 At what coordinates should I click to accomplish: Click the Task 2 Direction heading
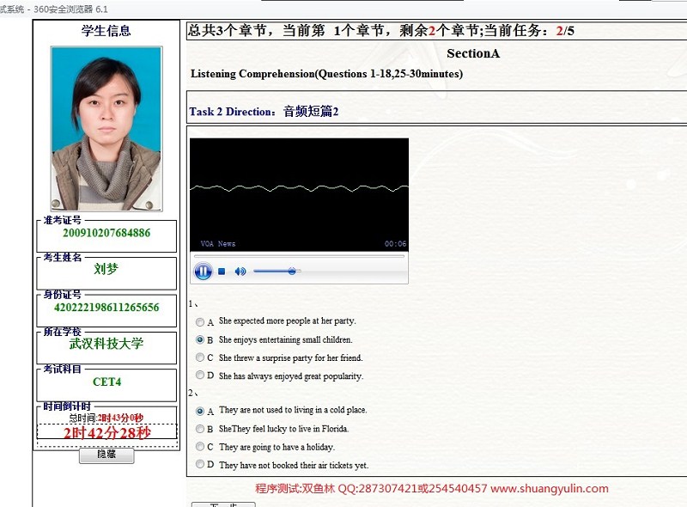(x=264, y=112)
